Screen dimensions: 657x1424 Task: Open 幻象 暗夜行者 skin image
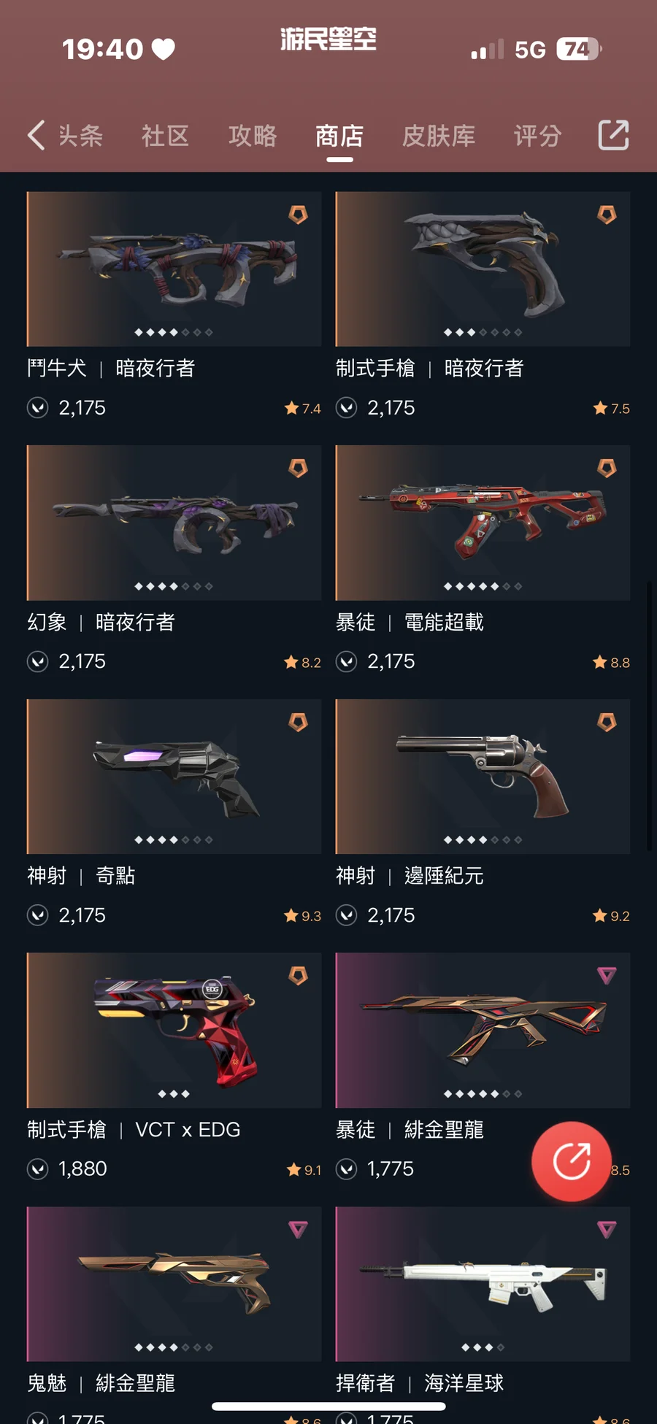pyautogui.click(x=174, y=523)
